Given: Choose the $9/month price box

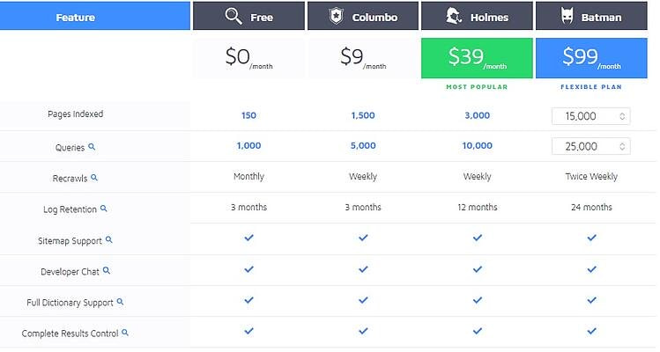Looking at the screenshot, I should (x=363, y=58).
